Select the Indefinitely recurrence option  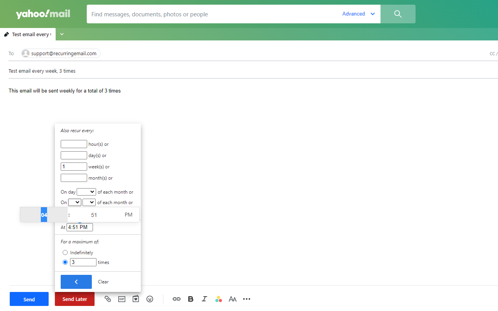65,252
